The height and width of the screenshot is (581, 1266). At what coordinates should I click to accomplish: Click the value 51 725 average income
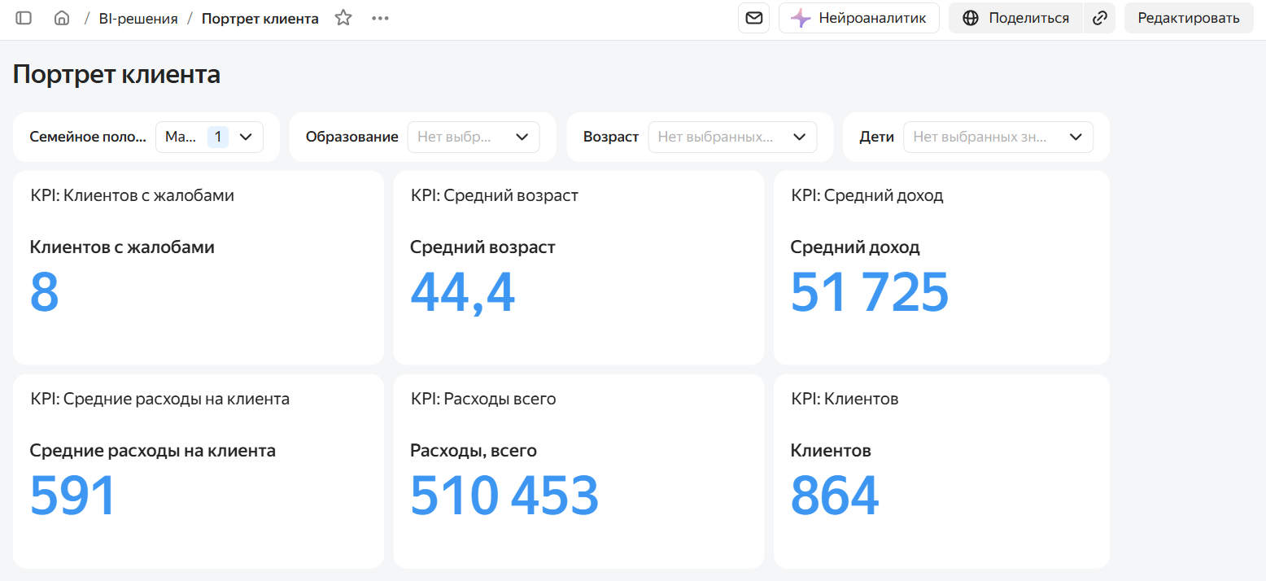[870, 292]
